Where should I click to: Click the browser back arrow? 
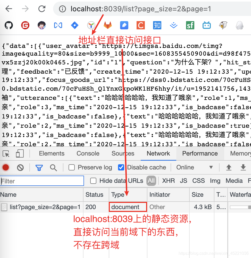tap(9, 9)
